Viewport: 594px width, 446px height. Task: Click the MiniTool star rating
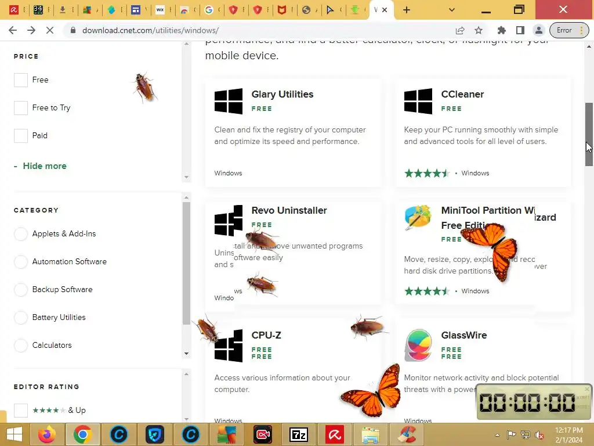click(x=426, y=292)
